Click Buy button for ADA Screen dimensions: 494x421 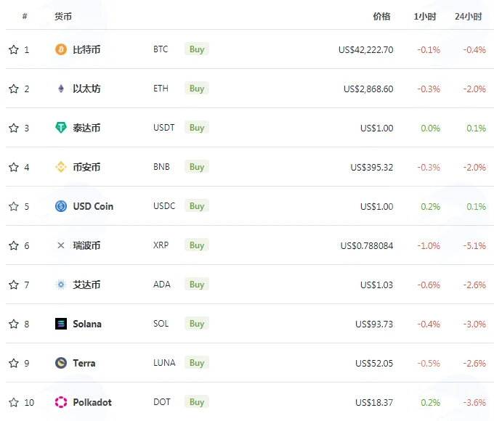click(197, 285)
